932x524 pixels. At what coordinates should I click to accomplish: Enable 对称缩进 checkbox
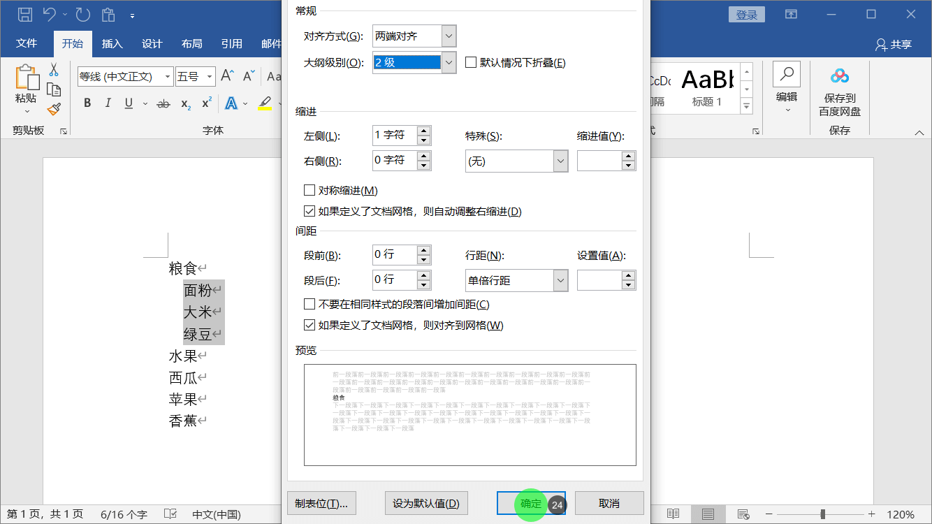pyautogui.click(x=310, y=190)
